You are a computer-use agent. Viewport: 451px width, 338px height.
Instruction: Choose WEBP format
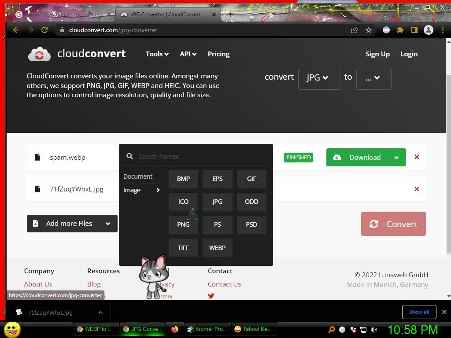(217, 248)
